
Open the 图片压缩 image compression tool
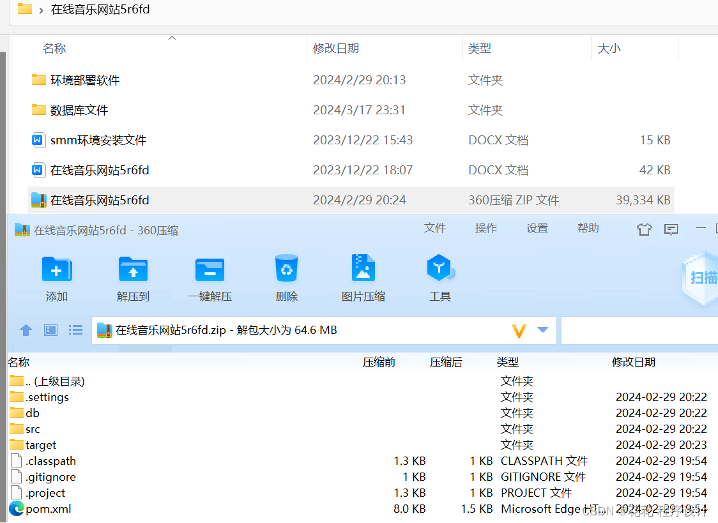[363, 268]
